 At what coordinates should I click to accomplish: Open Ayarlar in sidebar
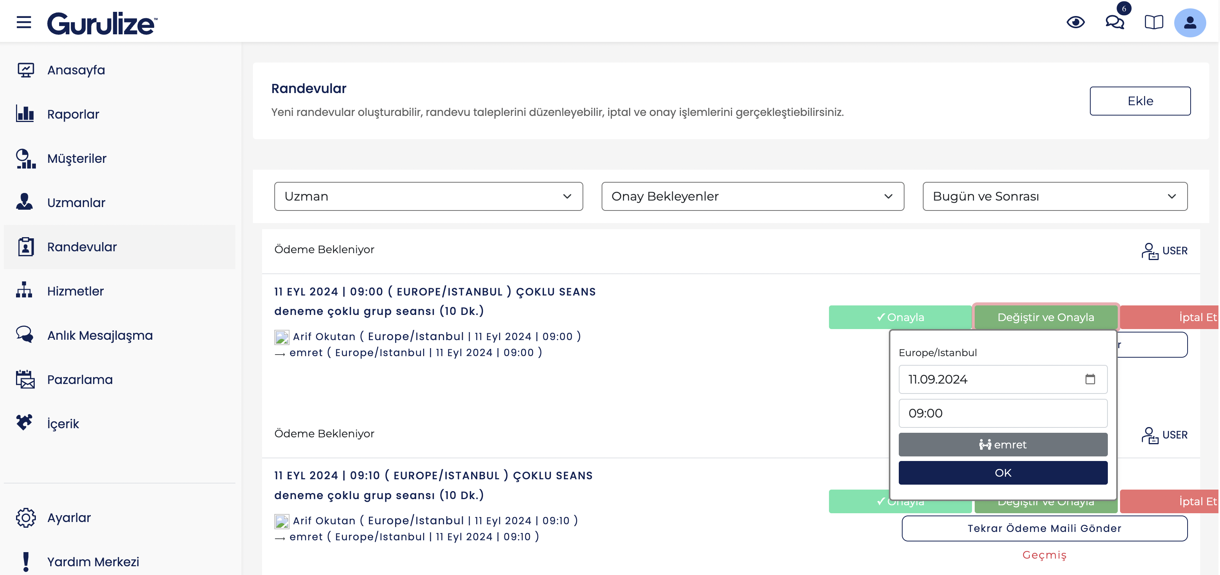coord(119,518)
